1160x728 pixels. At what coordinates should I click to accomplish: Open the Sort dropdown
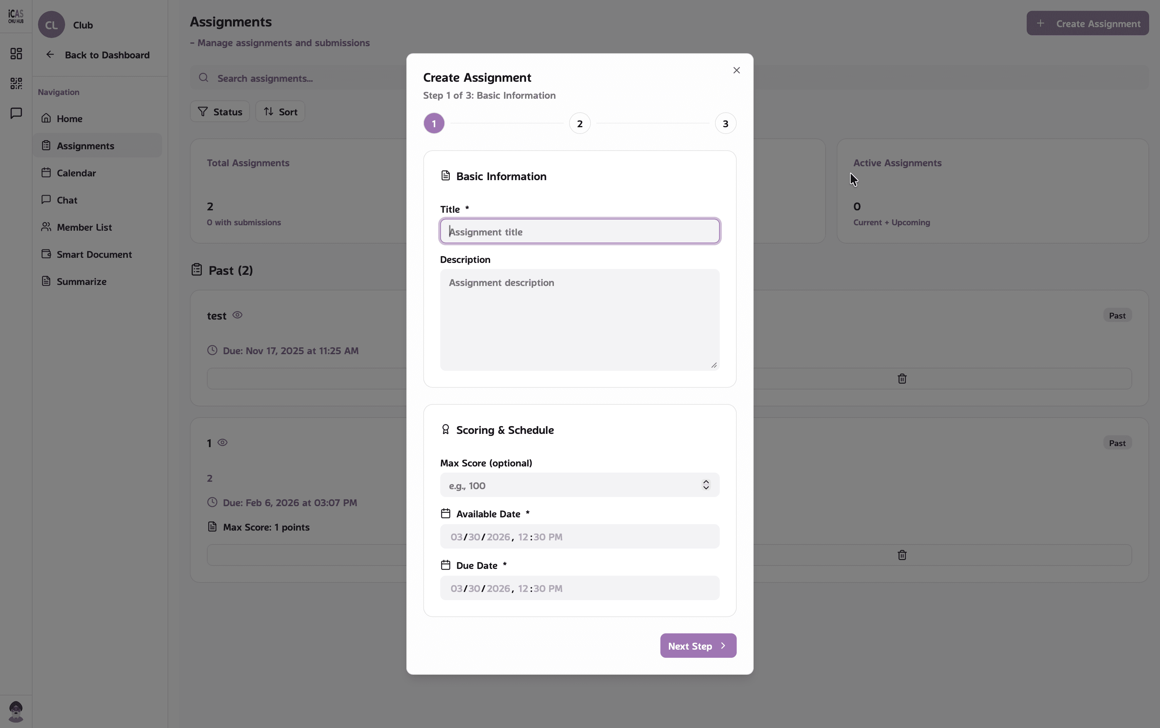[x=280, y=112]
